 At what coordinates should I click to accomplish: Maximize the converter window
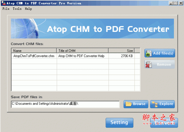(176, 3)
